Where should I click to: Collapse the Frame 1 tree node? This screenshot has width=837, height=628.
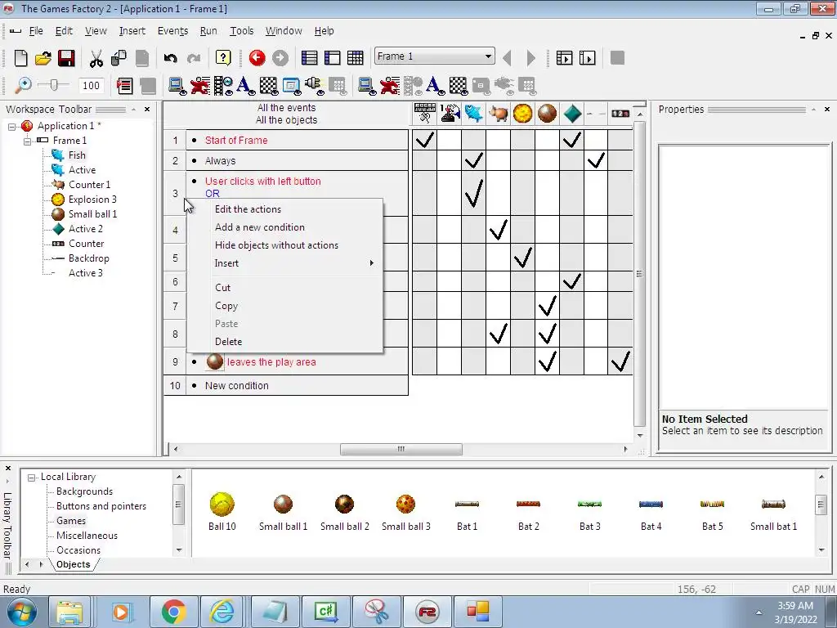27,141
